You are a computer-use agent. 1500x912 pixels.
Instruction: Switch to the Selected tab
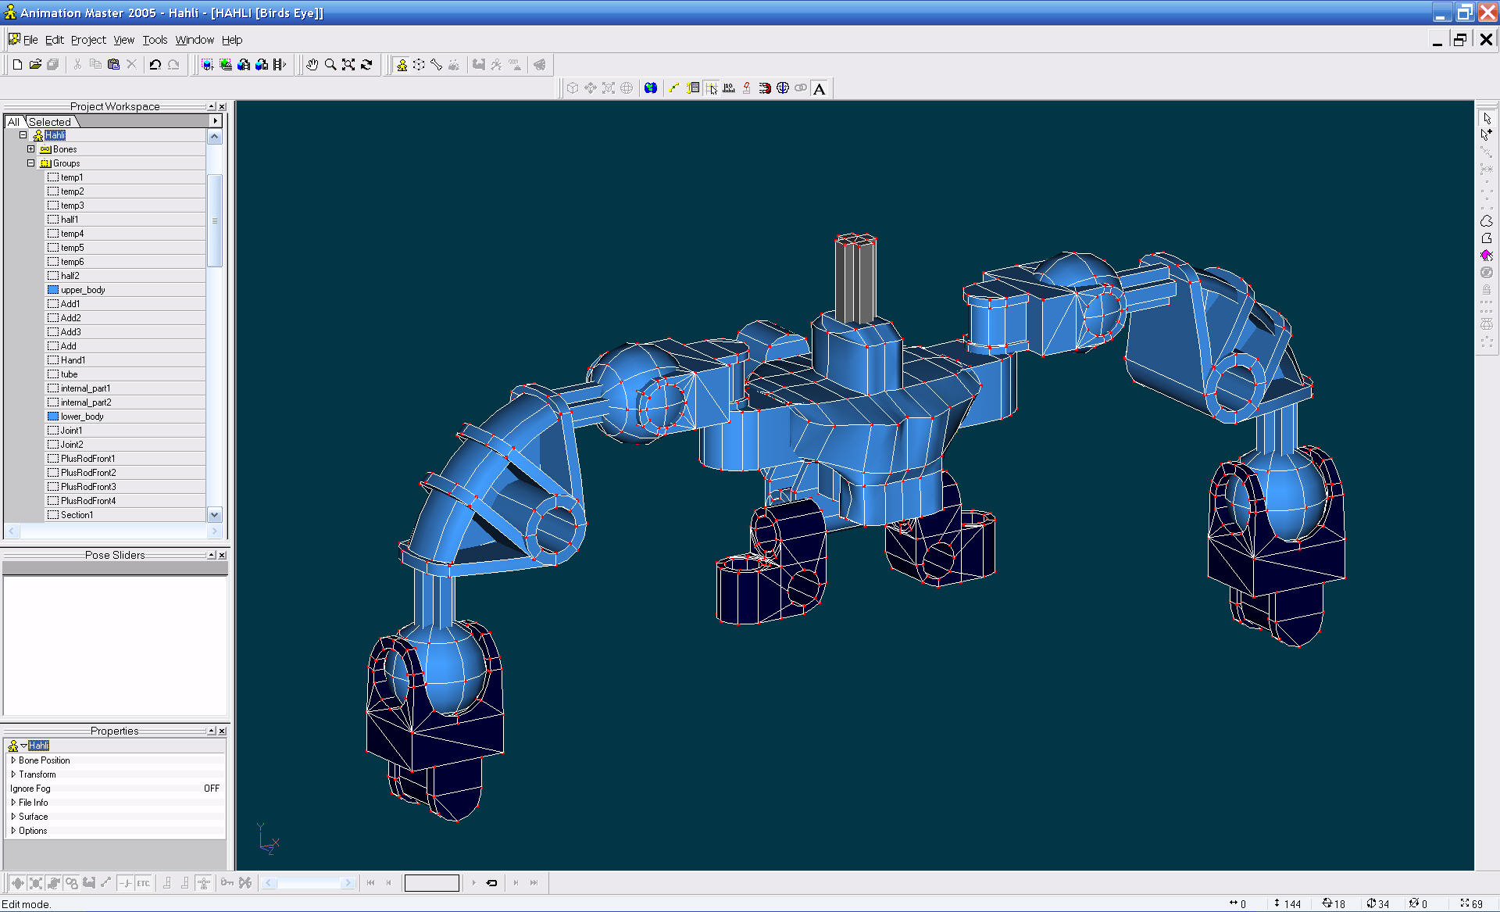pyautogui.click(x=49, y=122)
